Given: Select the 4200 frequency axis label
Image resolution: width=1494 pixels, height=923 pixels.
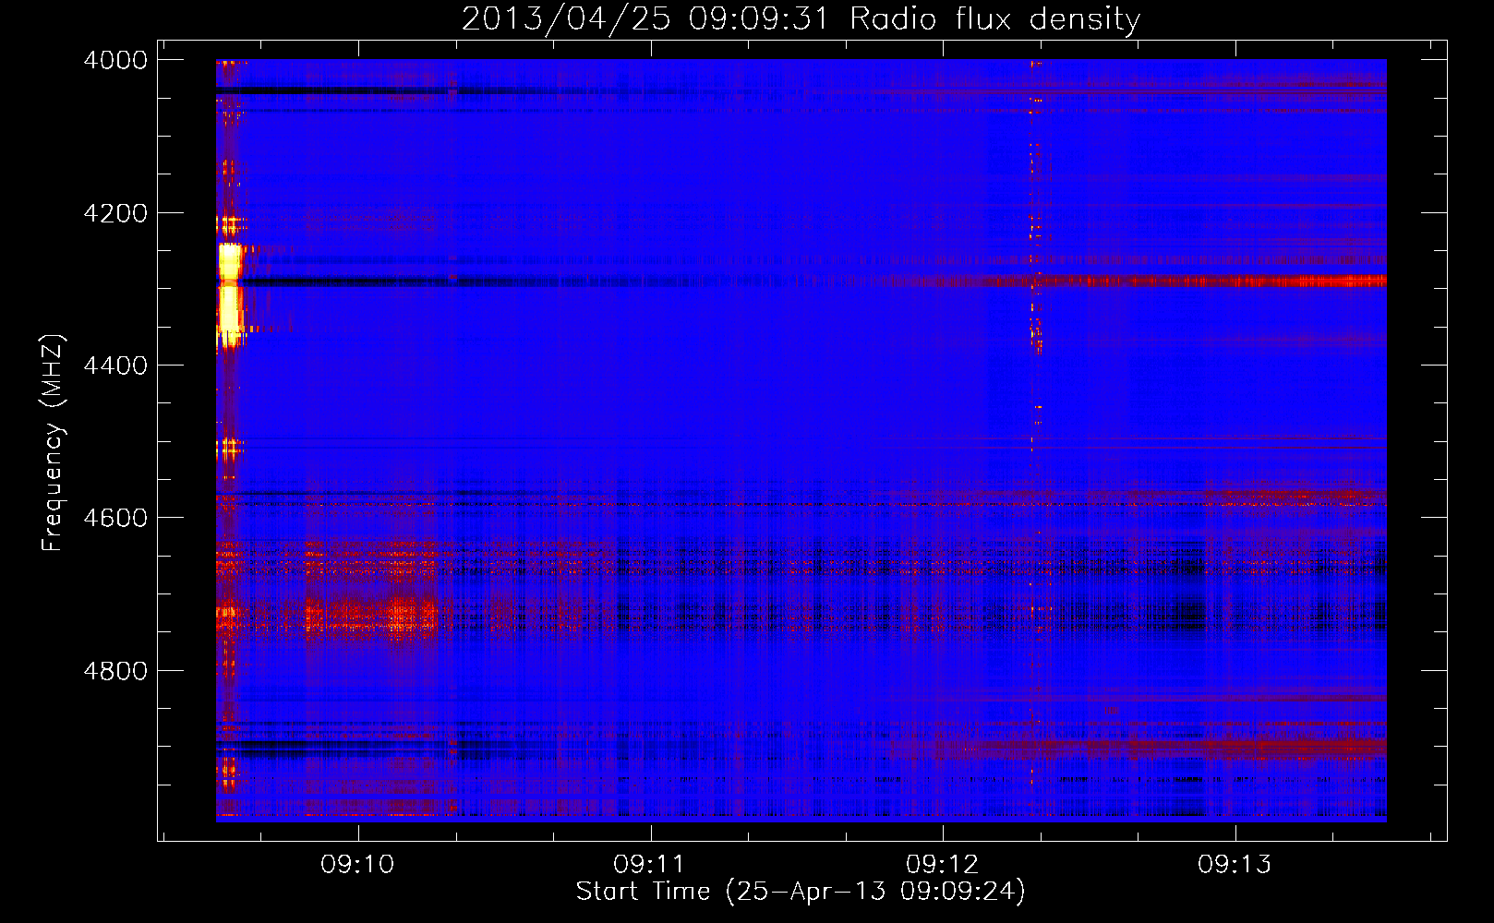Looking at the screenshot, I should [x=114, y=213].
